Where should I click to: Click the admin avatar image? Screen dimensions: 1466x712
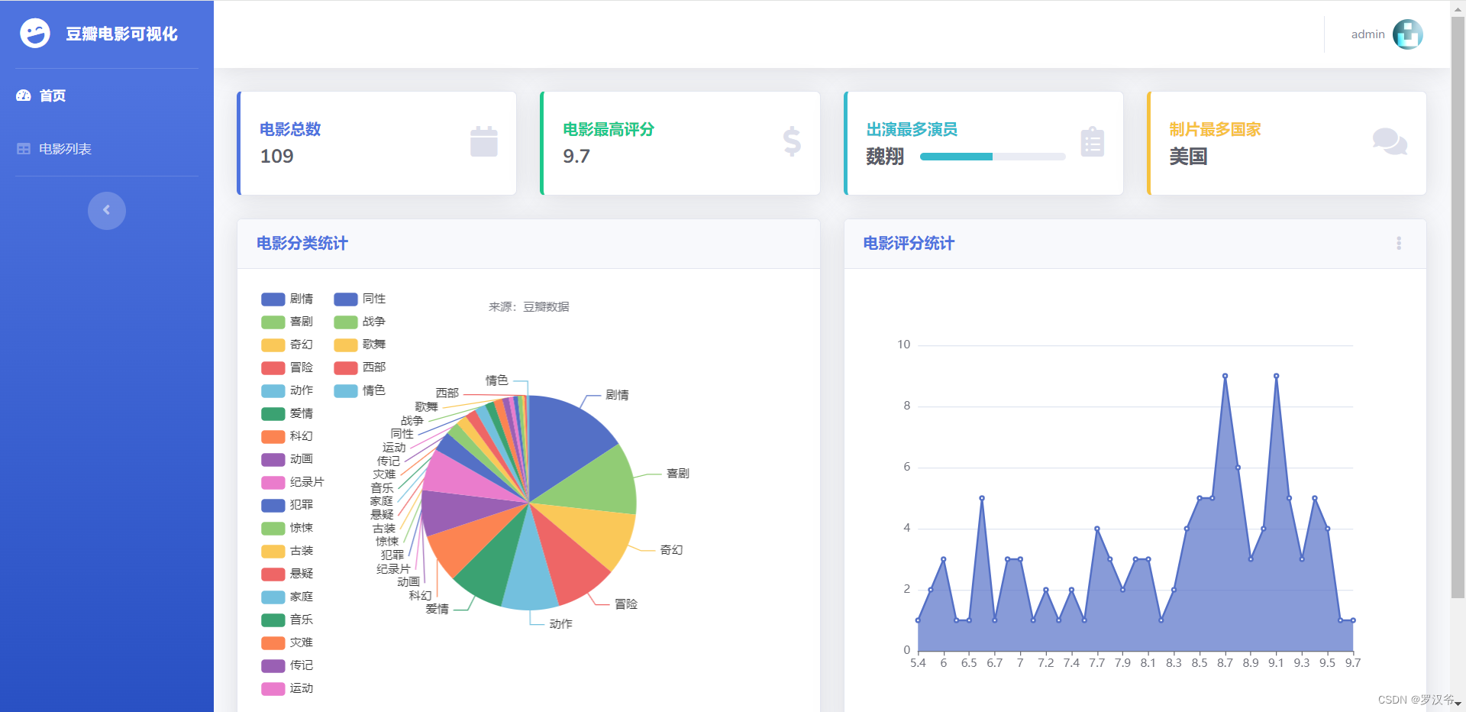click(1407, 34)
